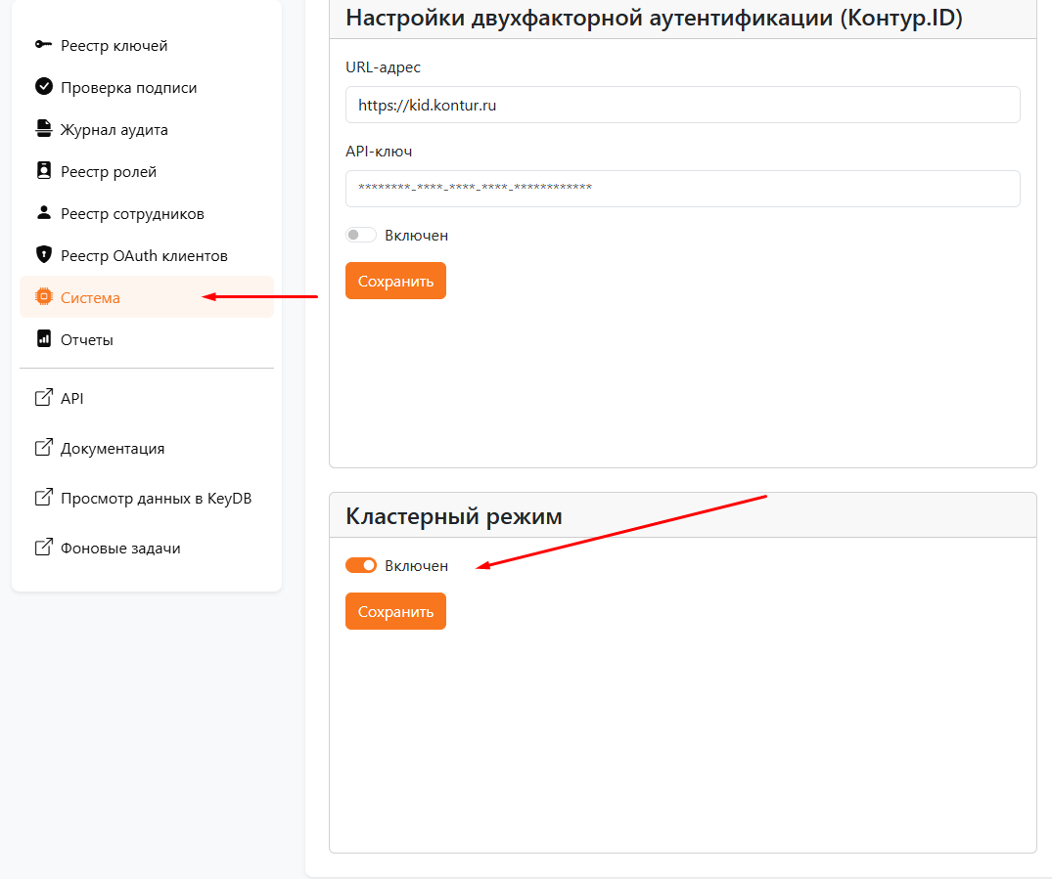Click the person icon beside Реестр сотрудников
The image size is (1052, 879).
[44, 212]
